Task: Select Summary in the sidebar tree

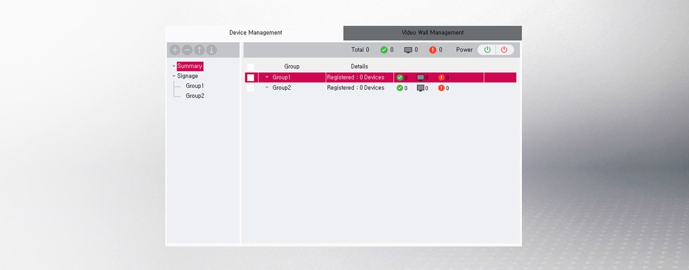Action: tap(189, 66)
